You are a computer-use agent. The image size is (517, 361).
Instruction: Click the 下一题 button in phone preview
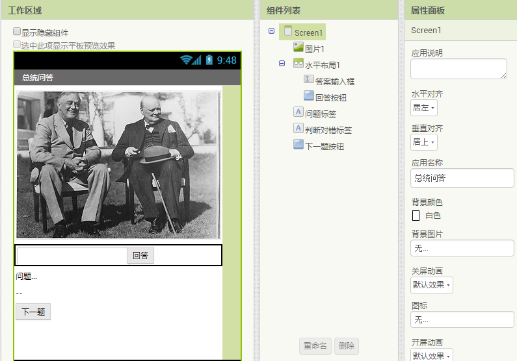(x=33, y=312)
